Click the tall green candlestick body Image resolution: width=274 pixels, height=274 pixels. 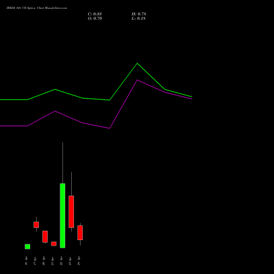(x=62, y=216)
